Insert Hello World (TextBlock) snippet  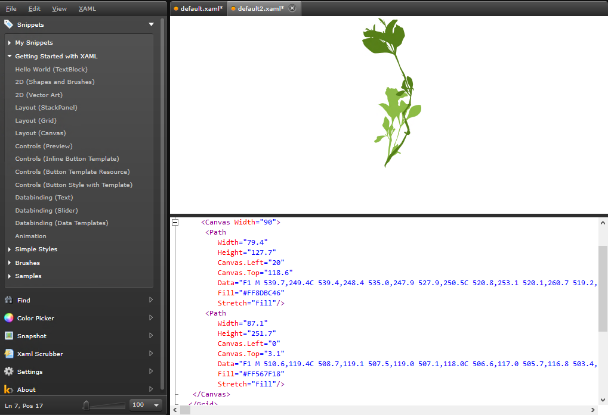pos(51,69)
